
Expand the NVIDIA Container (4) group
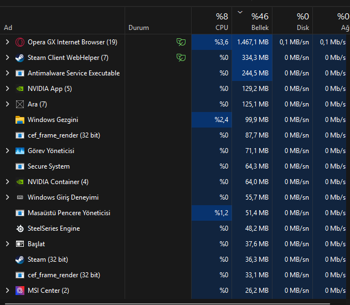[7, 182]
